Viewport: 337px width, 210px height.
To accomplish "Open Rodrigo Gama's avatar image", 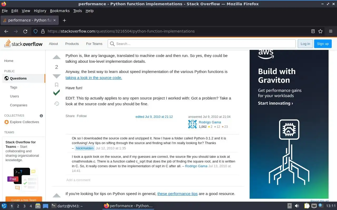I will [x=192, y=124].
